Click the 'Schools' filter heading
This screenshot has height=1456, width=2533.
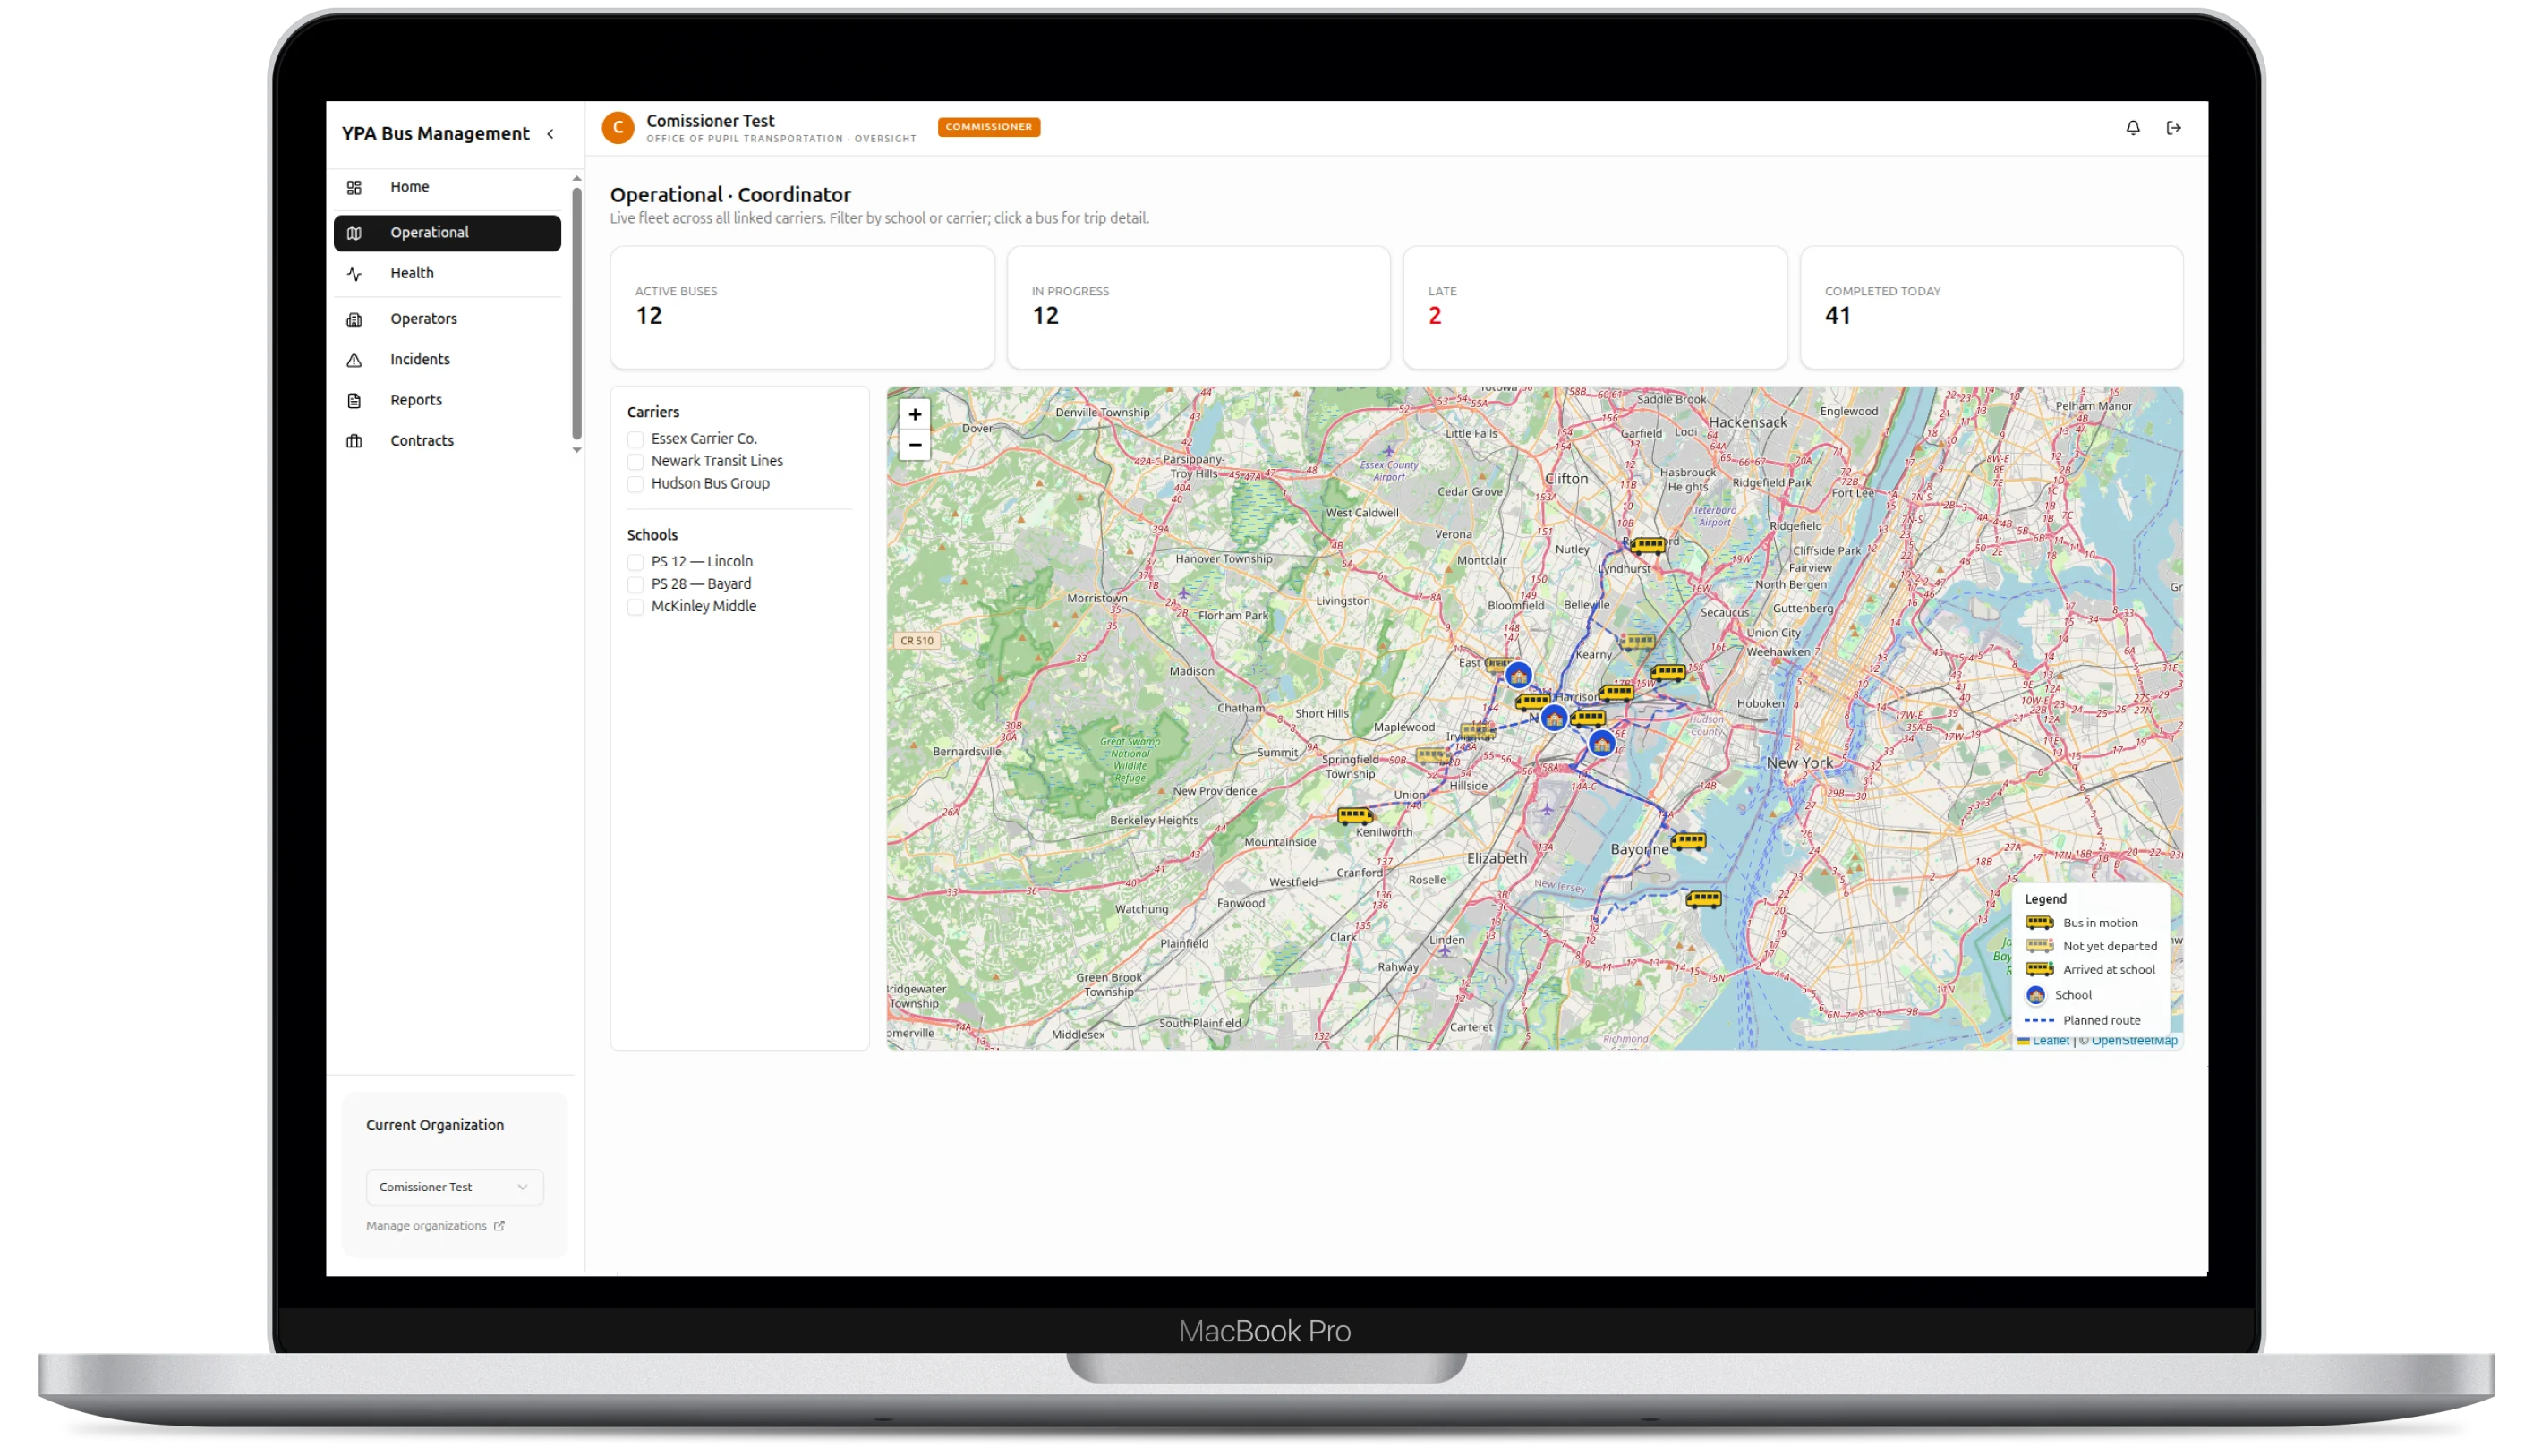[x=652, y=535]
